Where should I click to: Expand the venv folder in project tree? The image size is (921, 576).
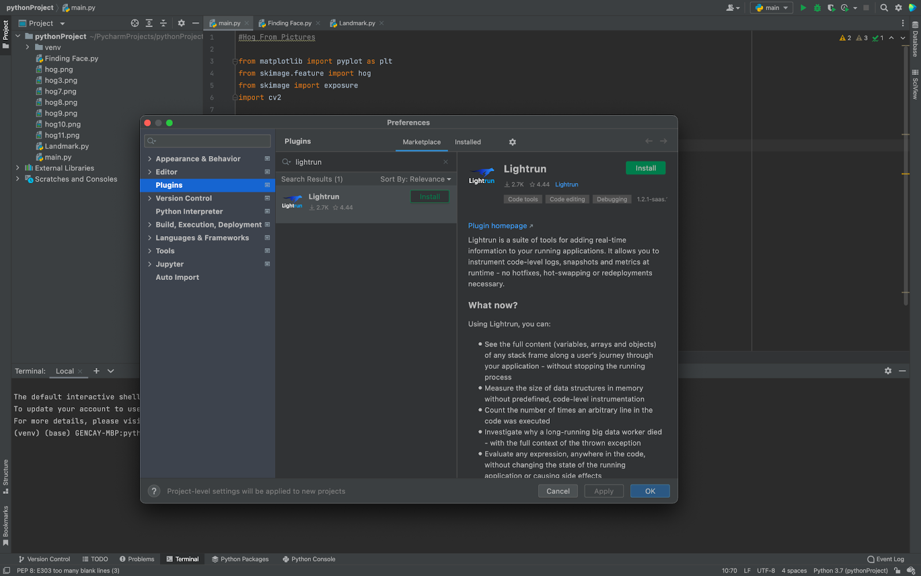tap(27, 47)
